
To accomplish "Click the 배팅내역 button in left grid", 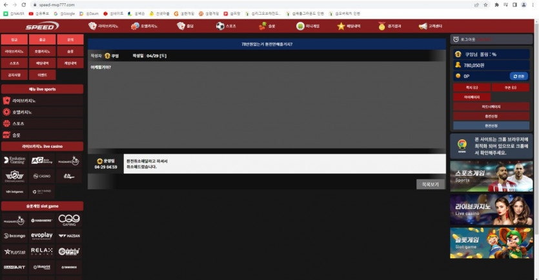I will [43, 63].
